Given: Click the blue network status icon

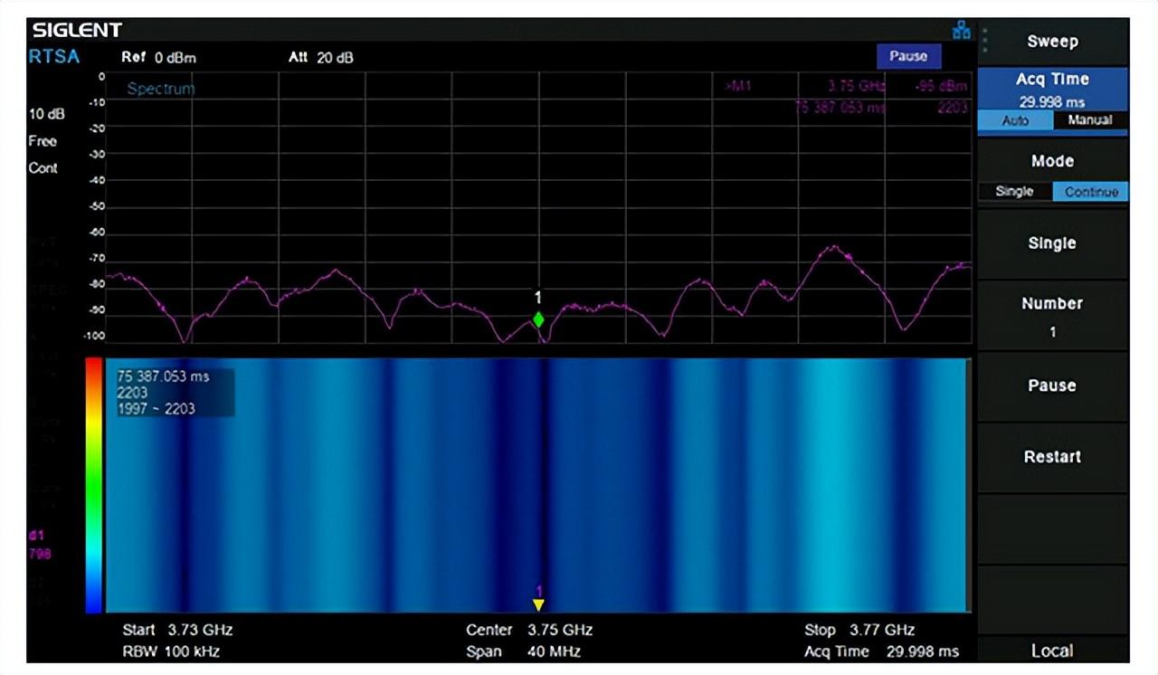Looking at the screenshot, I should click(961, 31).
